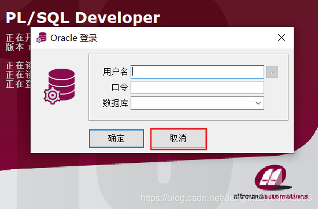
Task: Confirm login with the 确定 button
Action: [x=116, y=139]
